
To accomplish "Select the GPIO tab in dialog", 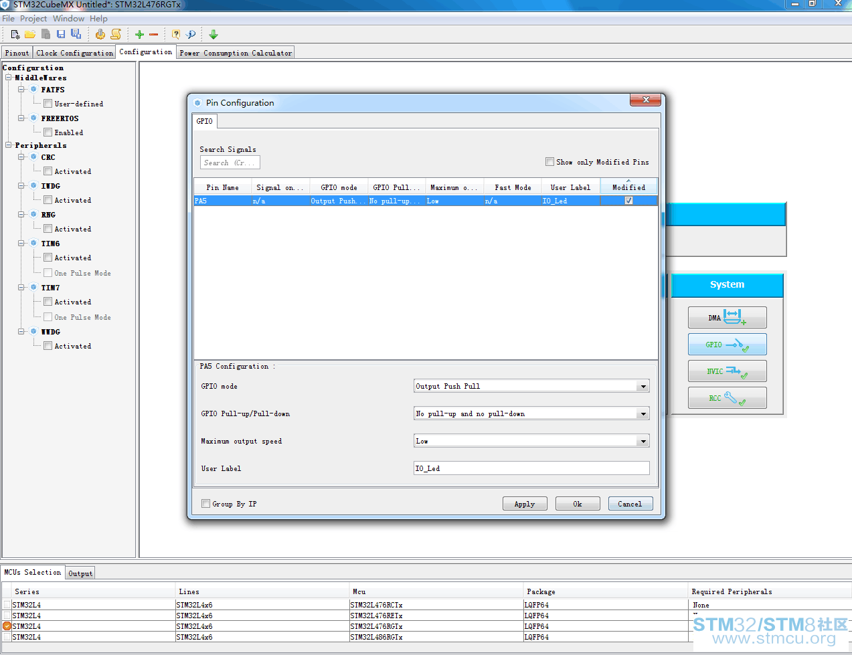I will (205, 121).
